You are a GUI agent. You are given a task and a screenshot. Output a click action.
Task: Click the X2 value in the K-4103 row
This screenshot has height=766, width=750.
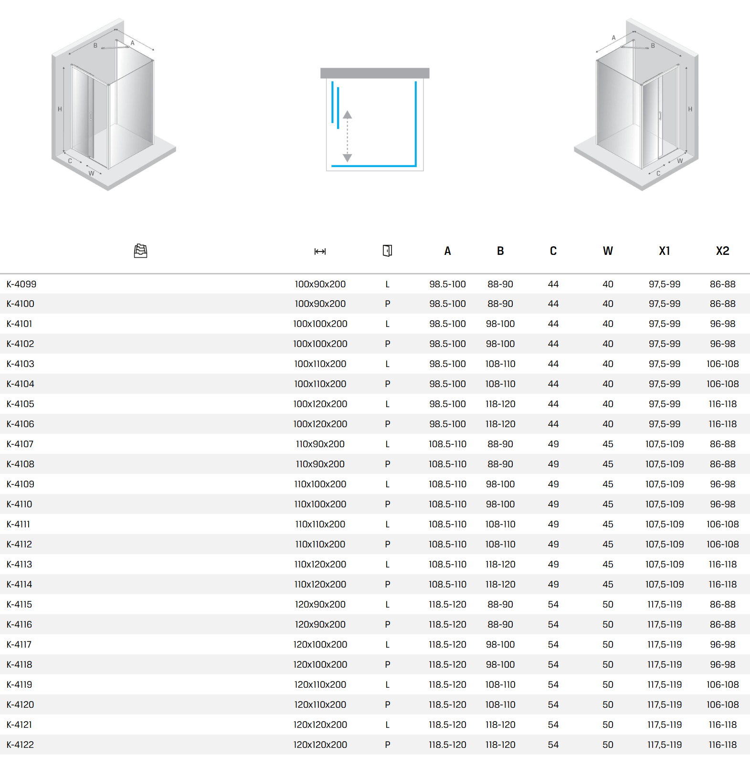(722, 364)
